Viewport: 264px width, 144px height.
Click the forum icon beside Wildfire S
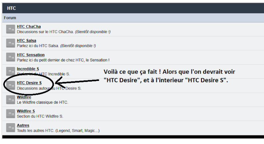[11, 114]
